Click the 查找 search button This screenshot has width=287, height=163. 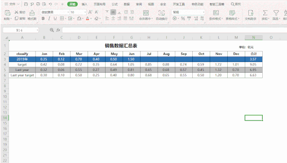[x=236, y=4]
